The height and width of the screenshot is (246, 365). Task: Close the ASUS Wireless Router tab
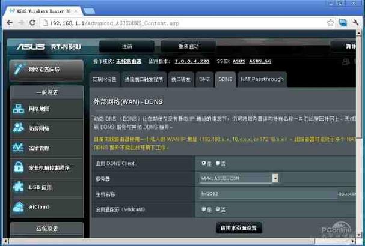tap(76, 11)
